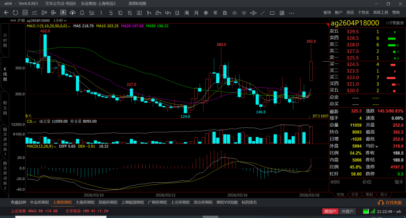This screenshot has width=406, height=218.
Task: Expand the 均价 dropdown arrow
Action: pos(377,146)
